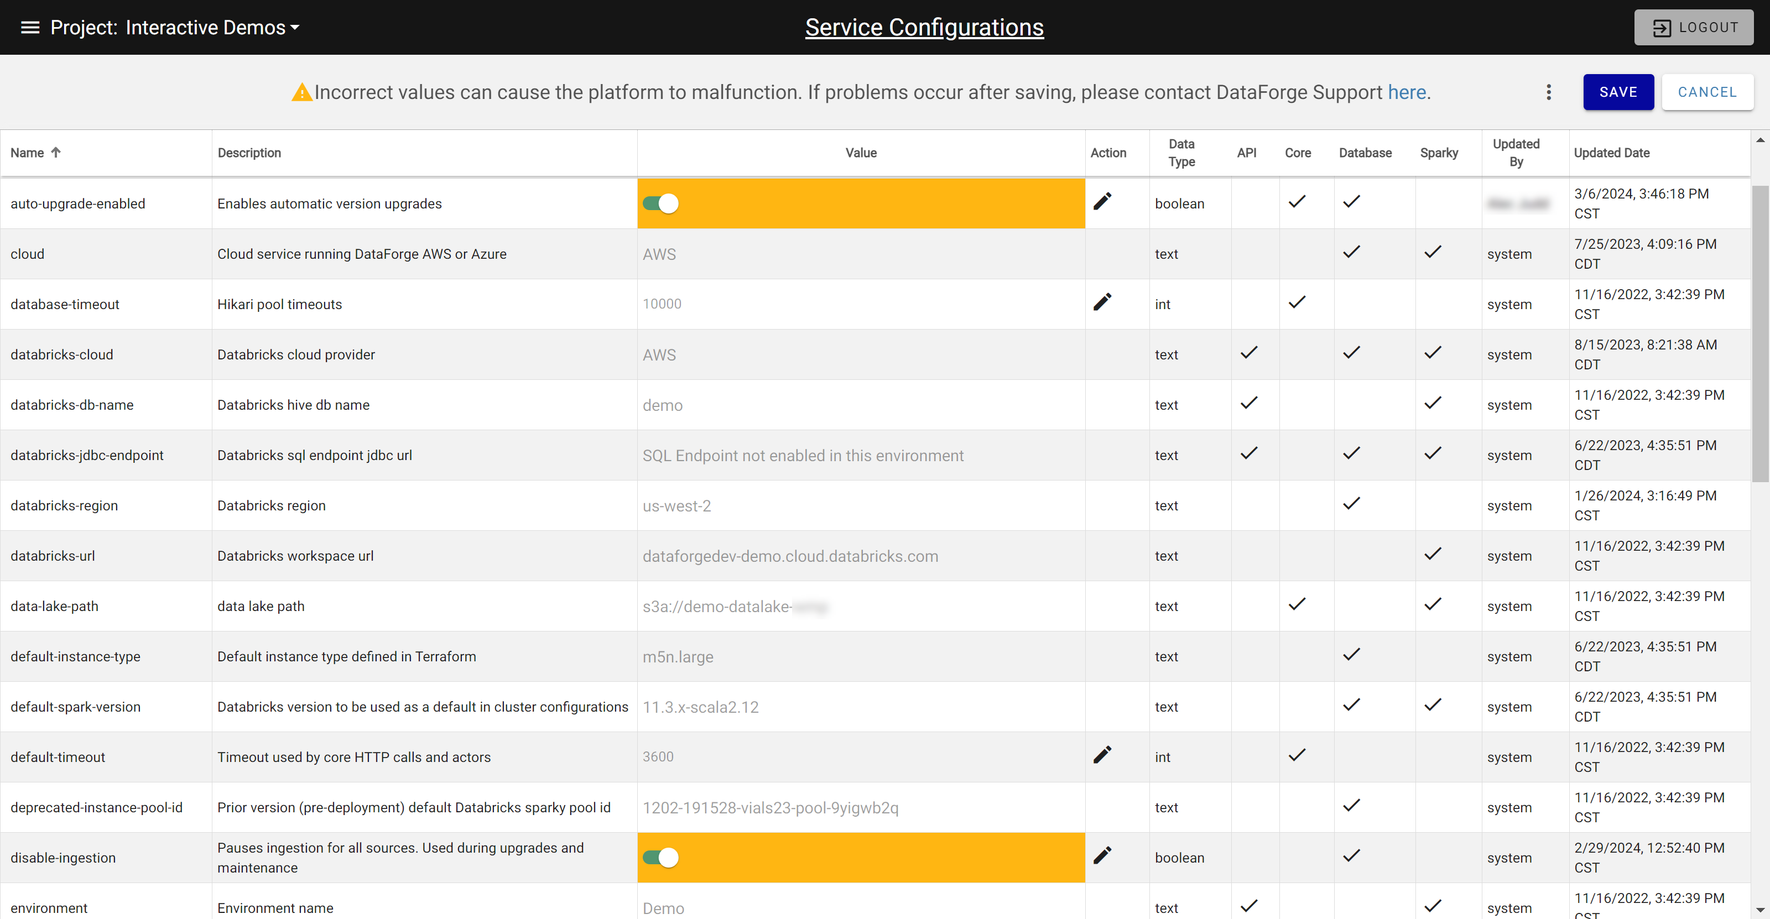Click the API checkmark in databricks-jdbc-endpoint row
The image size is (1770, 919).
click(x=1248, y=453)
